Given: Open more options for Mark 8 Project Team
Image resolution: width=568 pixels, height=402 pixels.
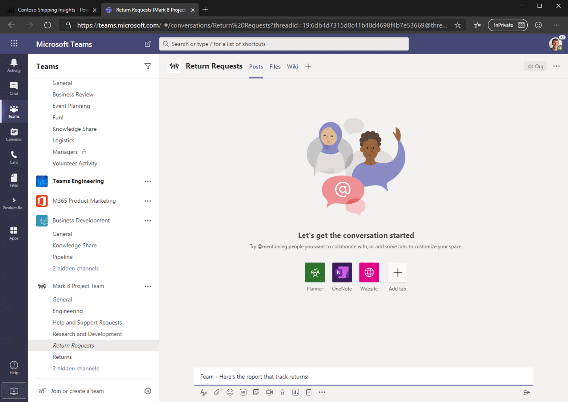Looking at the screenshot, I should click(148, 287).
